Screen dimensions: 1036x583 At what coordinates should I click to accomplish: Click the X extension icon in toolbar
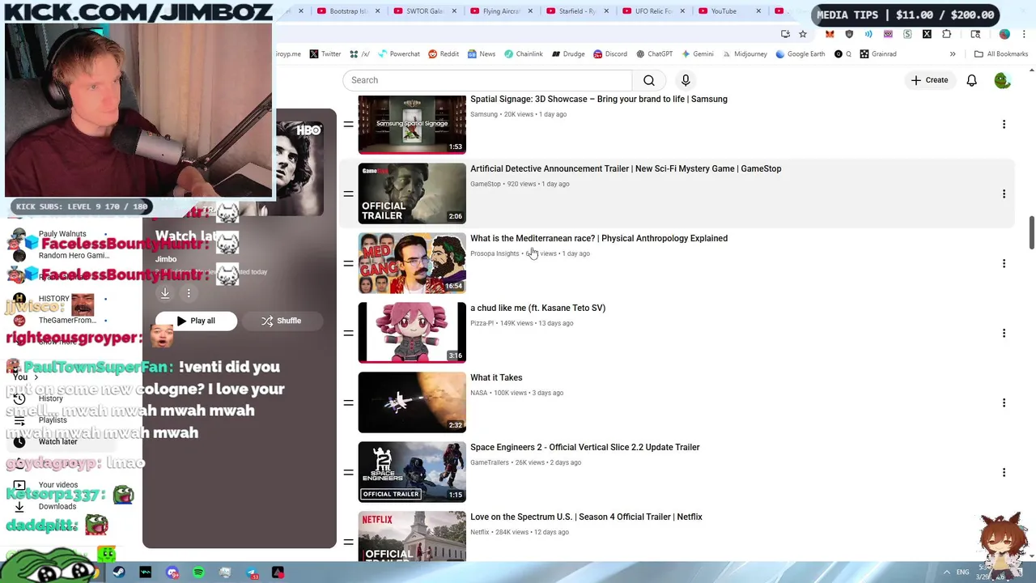pos(927,34)
